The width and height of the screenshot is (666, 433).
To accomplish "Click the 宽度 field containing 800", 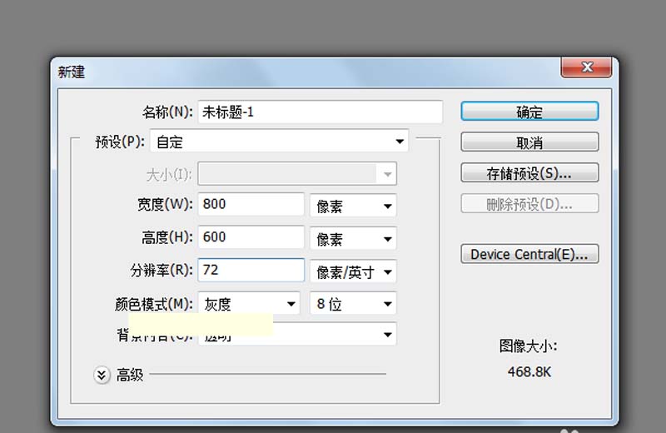I will pyautogui.click(x=251, y=204).
